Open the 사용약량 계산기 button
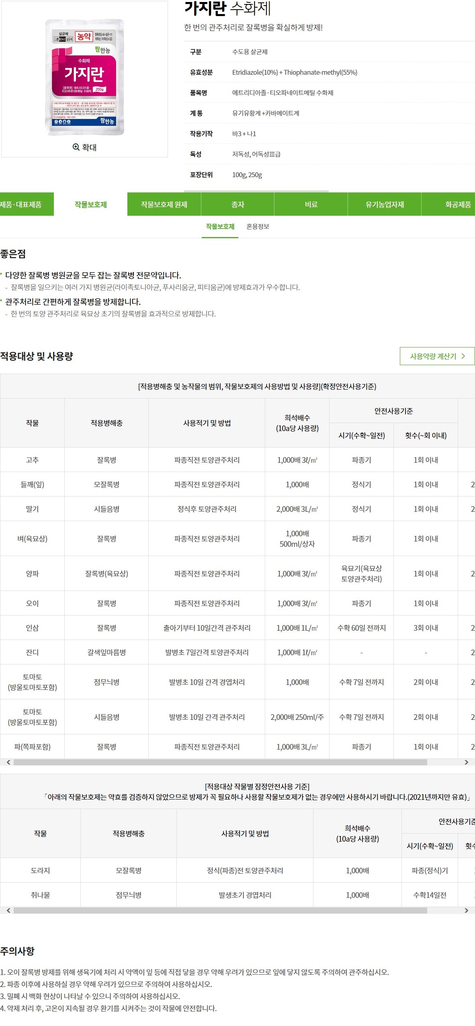475x1026 pixels. [x=437, y=356]
